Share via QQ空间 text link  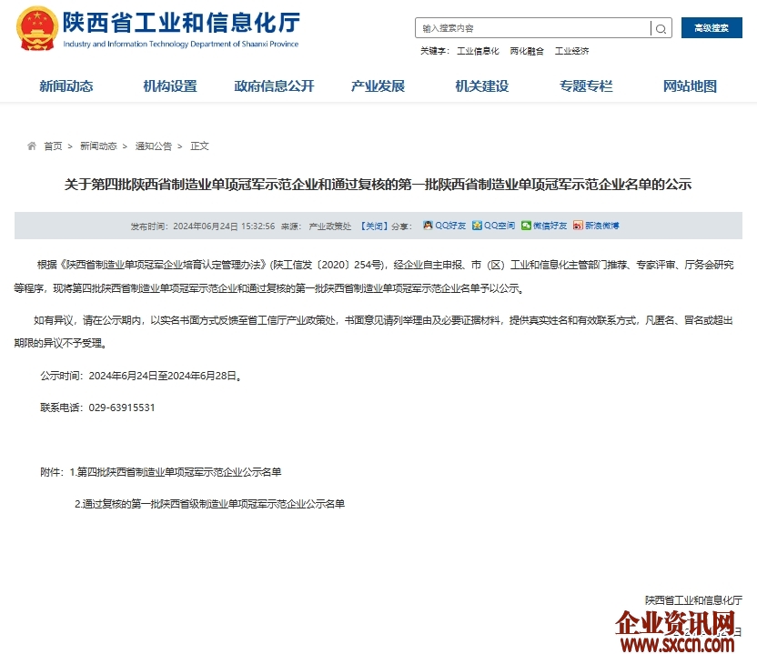pos(500,226)
